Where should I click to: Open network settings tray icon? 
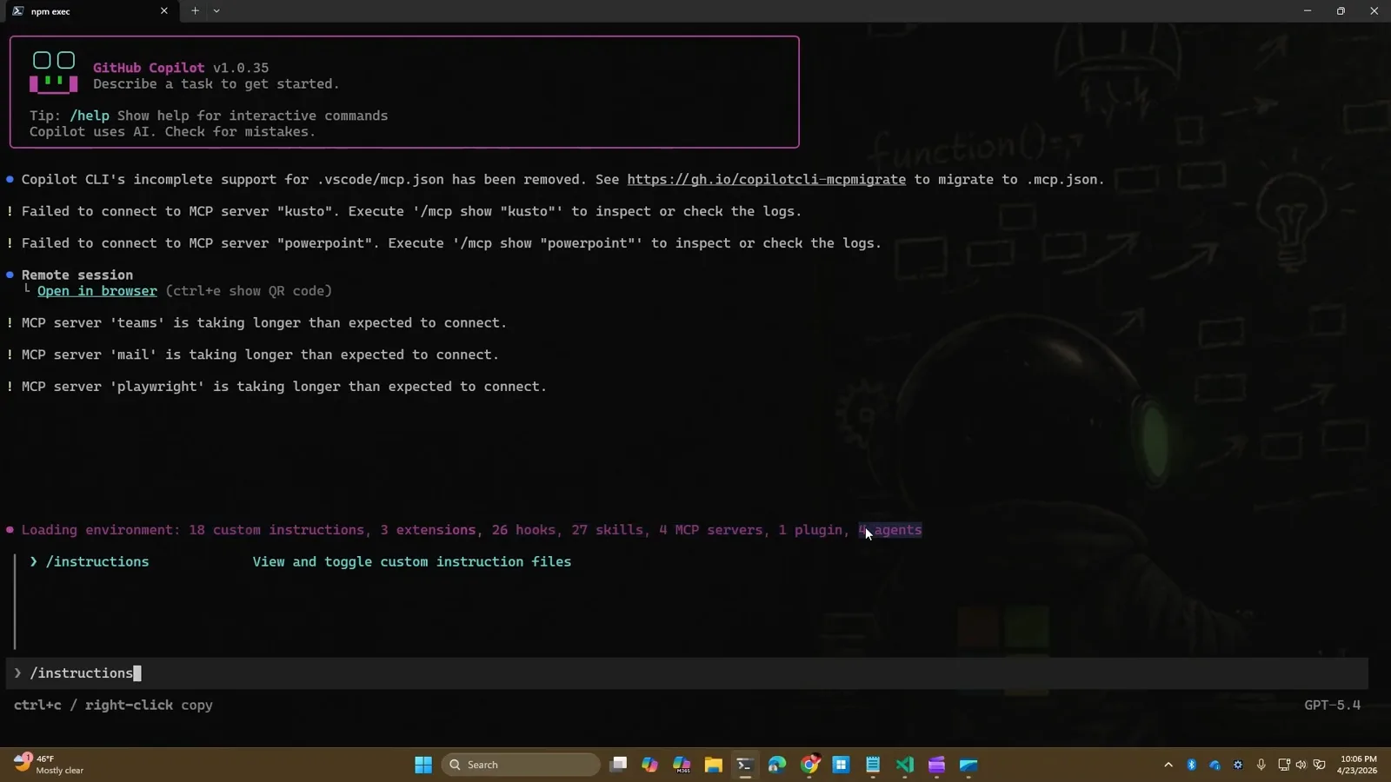click(x=1284, y=765)
